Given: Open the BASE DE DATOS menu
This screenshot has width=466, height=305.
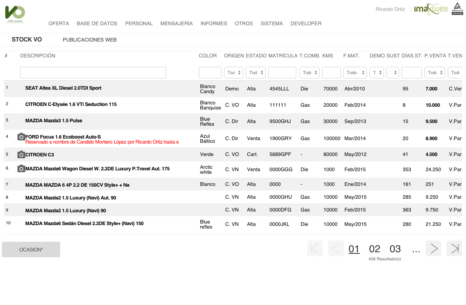Looking at the screenshot, I should 97,24.
